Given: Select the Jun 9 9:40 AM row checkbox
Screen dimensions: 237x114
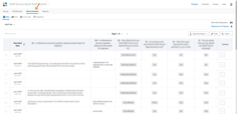Looking at the screenshot, I should coord(6,93).
